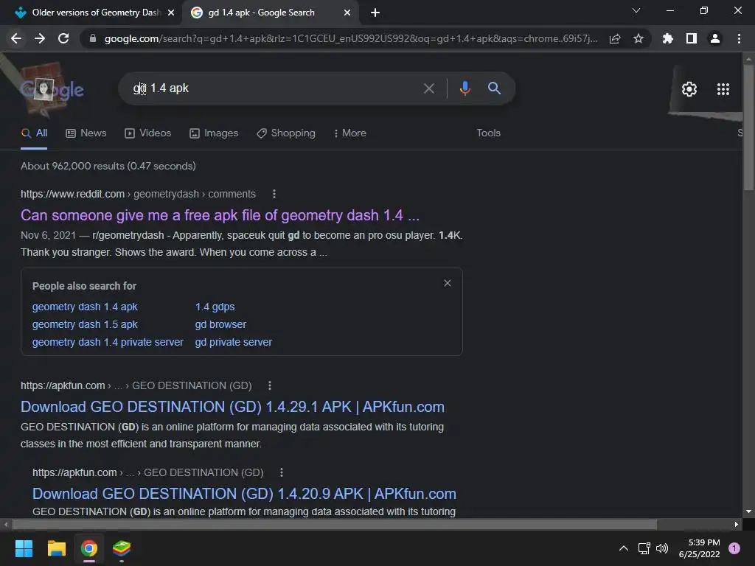Open Google quick settings gear
This screenshot has width=755, height=566.
689,89
